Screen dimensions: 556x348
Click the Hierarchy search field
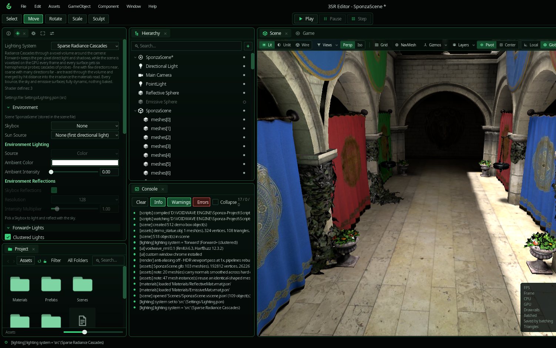click(186, 46)
